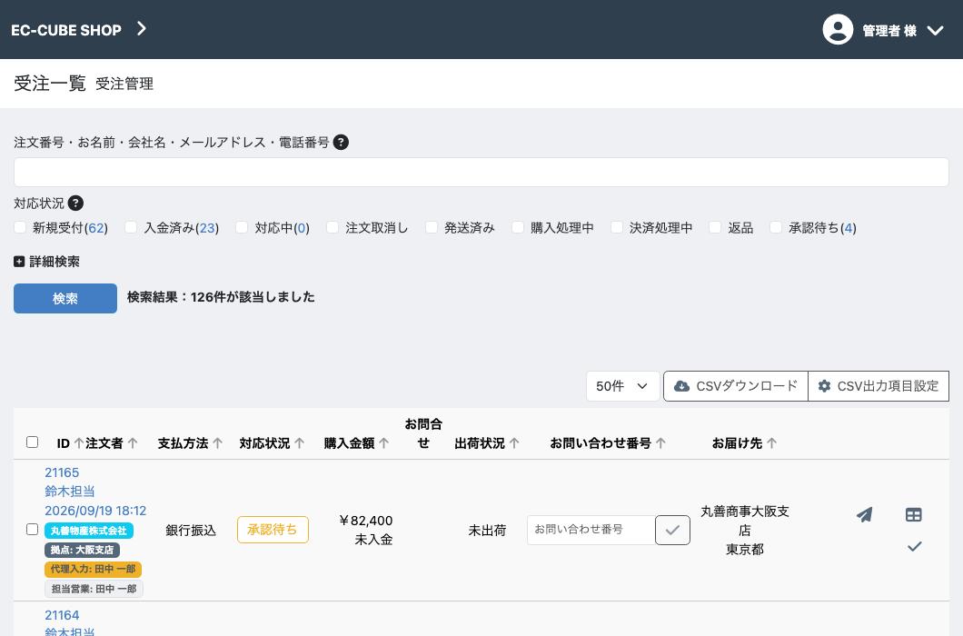
Task: Click the 代理入力: 田中 一郎 tag
Action: coord(94,569)
